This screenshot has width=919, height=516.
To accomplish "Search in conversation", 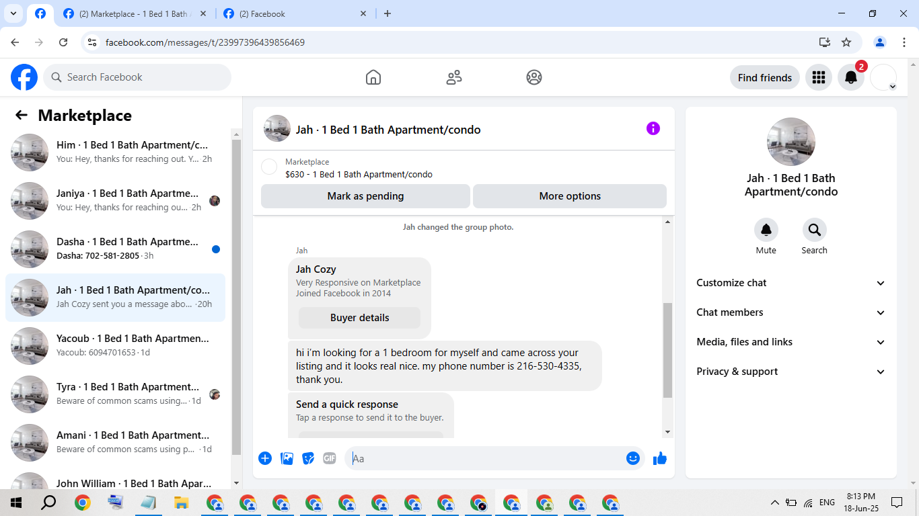I will coord(815,230).
